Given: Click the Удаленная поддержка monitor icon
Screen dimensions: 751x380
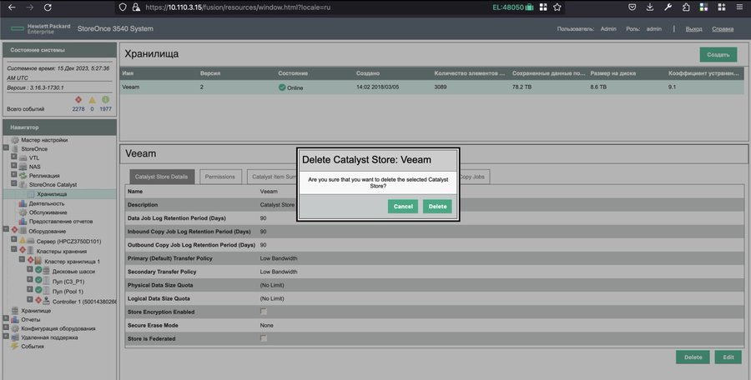Looking at the screenshot, I should [15, 337].
